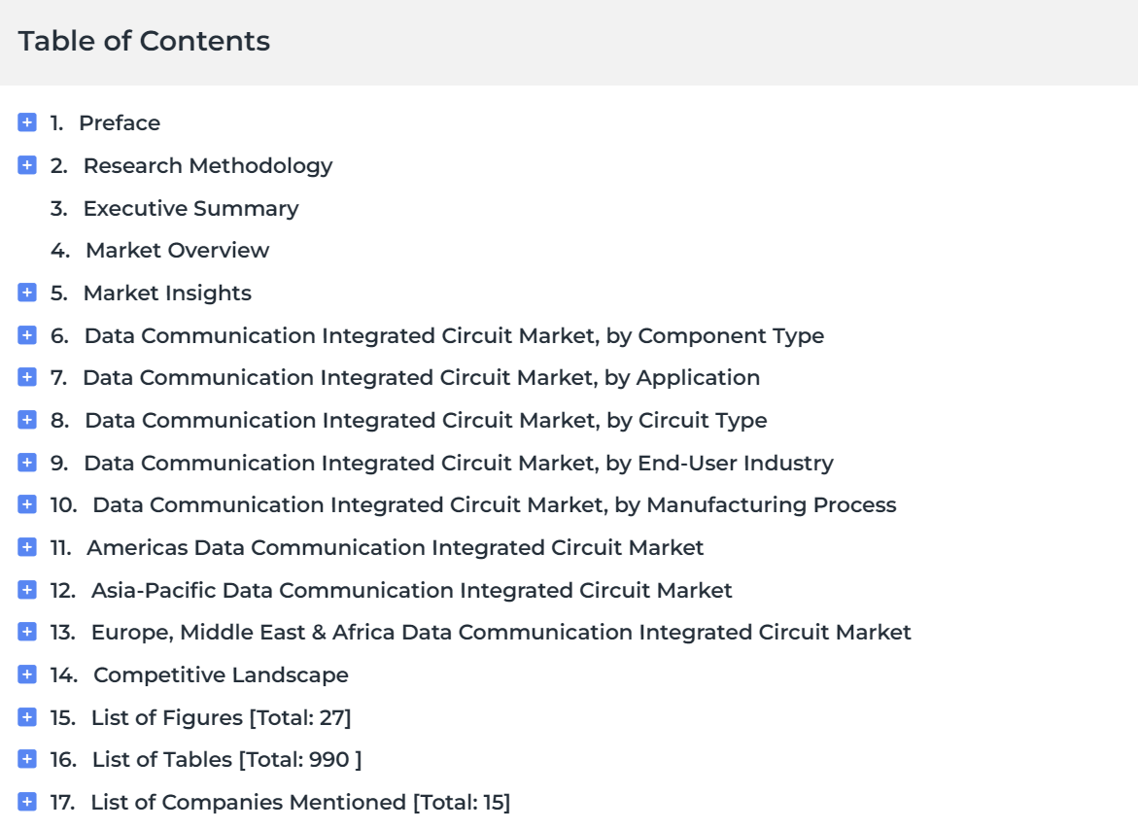Expand List of Companies Mentioned plus icon
1138x829 pixels.
coord(27,802)
